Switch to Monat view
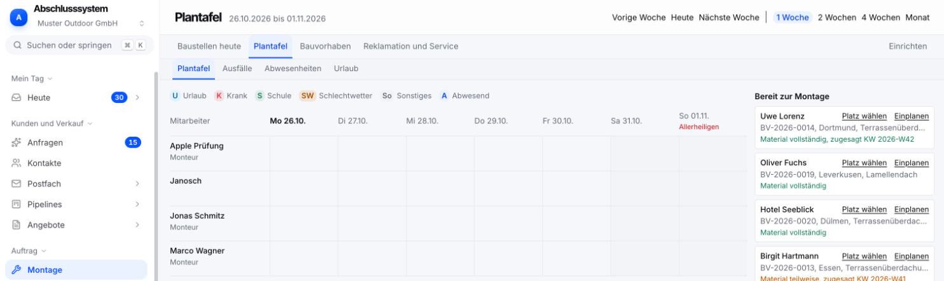 917,17
